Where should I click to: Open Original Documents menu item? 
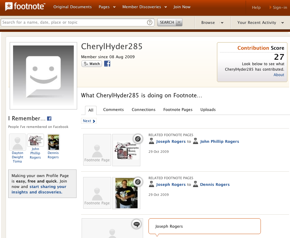(73, 7)
